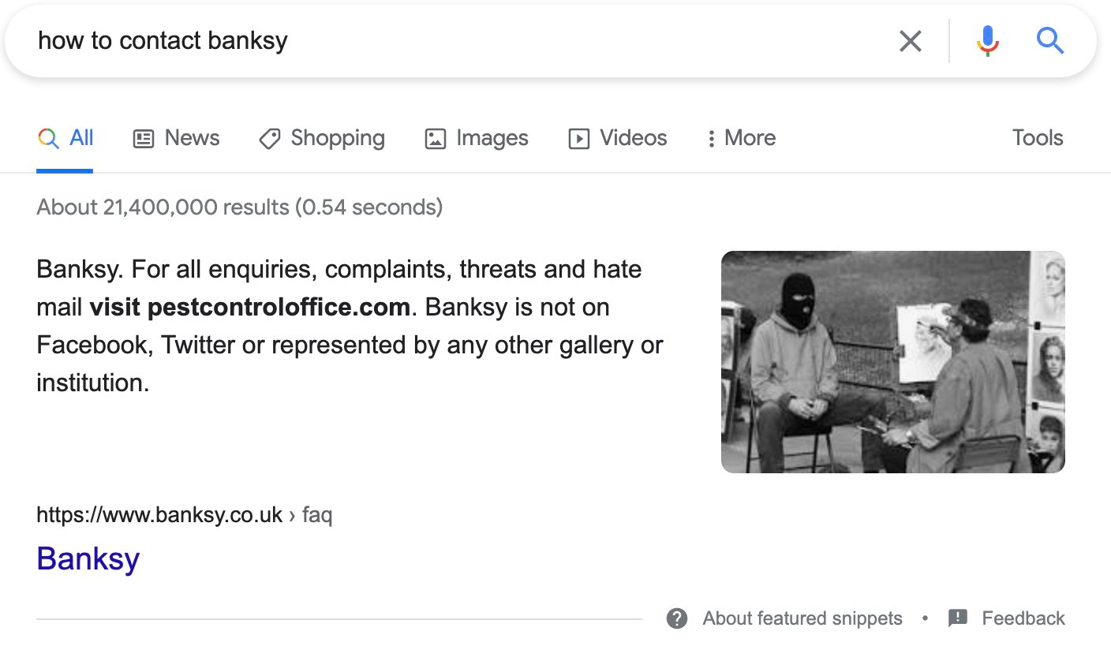This screenshot has width=1111, height=661.
Task: Click the masked figure portrait thumbnail
Action: (x=893, y=362)
